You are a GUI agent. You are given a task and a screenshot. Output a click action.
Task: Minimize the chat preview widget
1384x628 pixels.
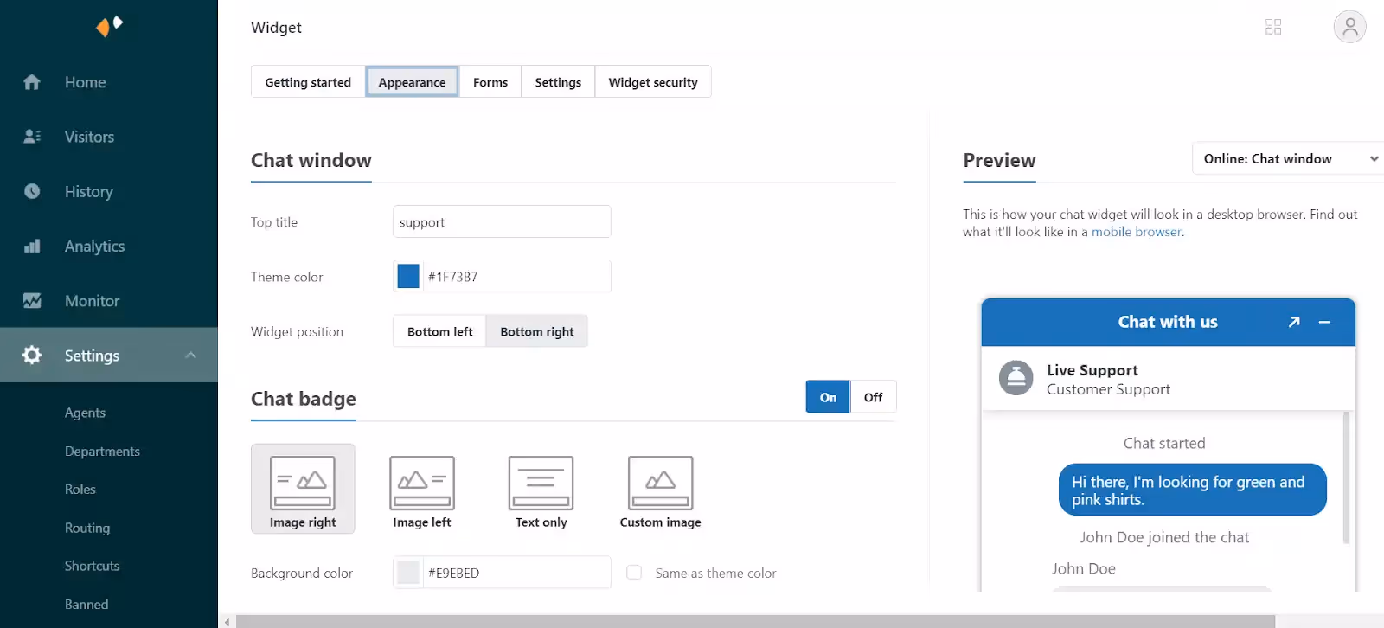point(1324,322)
